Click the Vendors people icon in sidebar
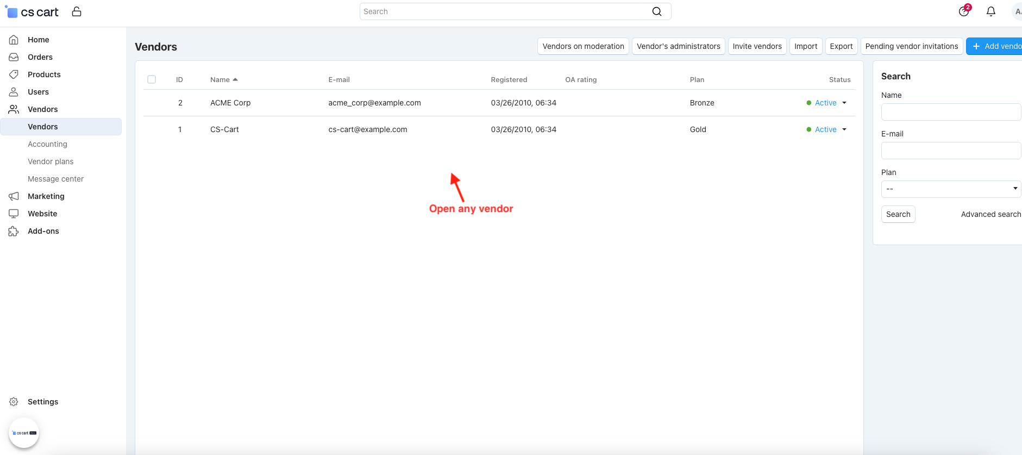This screenshot has width=1022, height=455. pos(14,109)
